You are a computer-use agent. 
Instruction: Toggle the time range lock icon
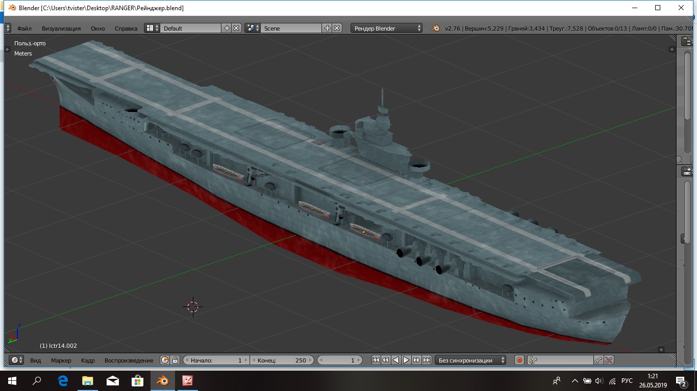175,360
